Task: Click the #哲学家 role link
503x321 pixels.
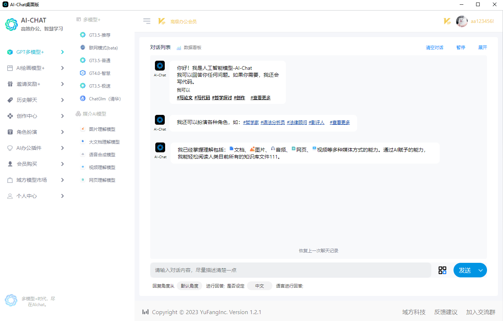Action: pos(251,123)
